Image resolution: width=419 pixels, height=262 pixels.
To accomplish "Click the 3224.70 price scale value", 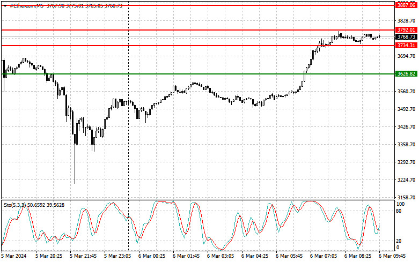I will (406, 179).
